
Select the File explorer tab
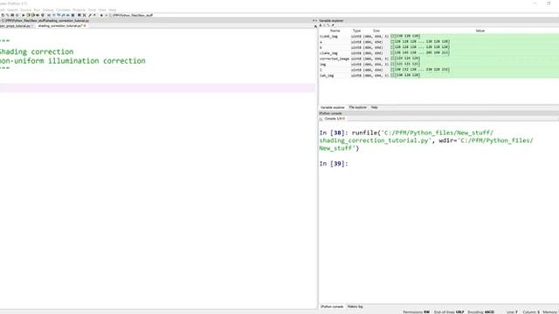357,107
